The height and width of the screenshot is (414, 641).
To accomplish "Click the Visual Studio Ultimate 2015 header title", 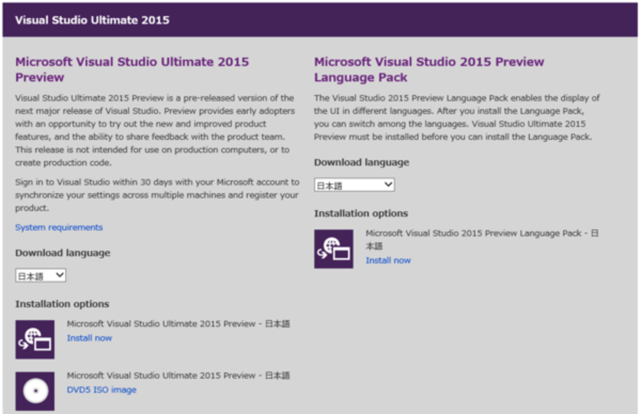I will (92, 20).
